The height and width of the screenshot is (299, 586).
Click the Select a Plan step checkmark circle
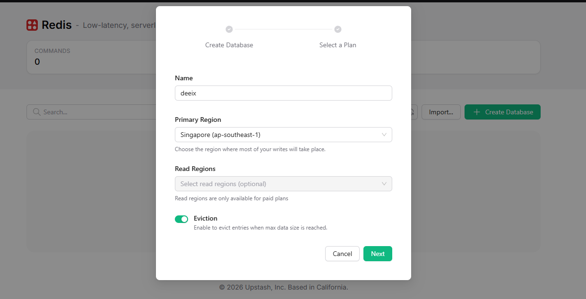pyautogui.click(x=338, y=29)
